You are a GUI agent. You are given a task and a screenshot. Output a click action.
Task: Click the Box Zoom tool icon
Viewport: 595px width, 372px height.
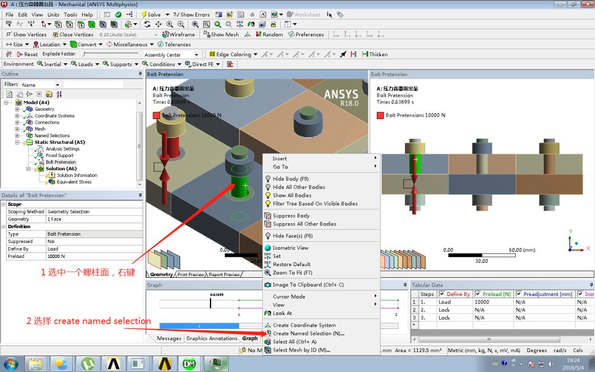206,24
